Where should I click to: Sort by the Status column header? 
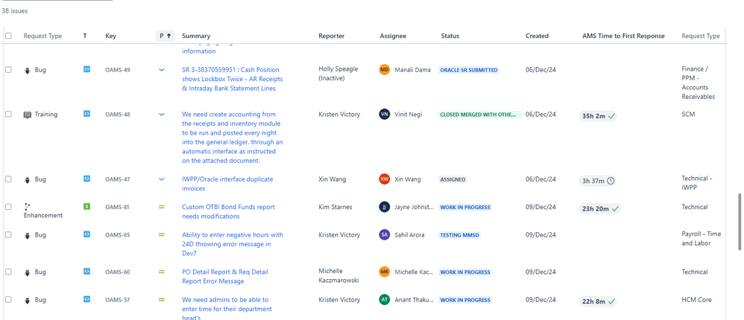[450, 36]
